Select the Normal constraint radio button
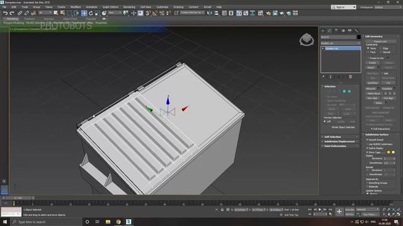Screen dimensions: 403x226 [380, 52]
